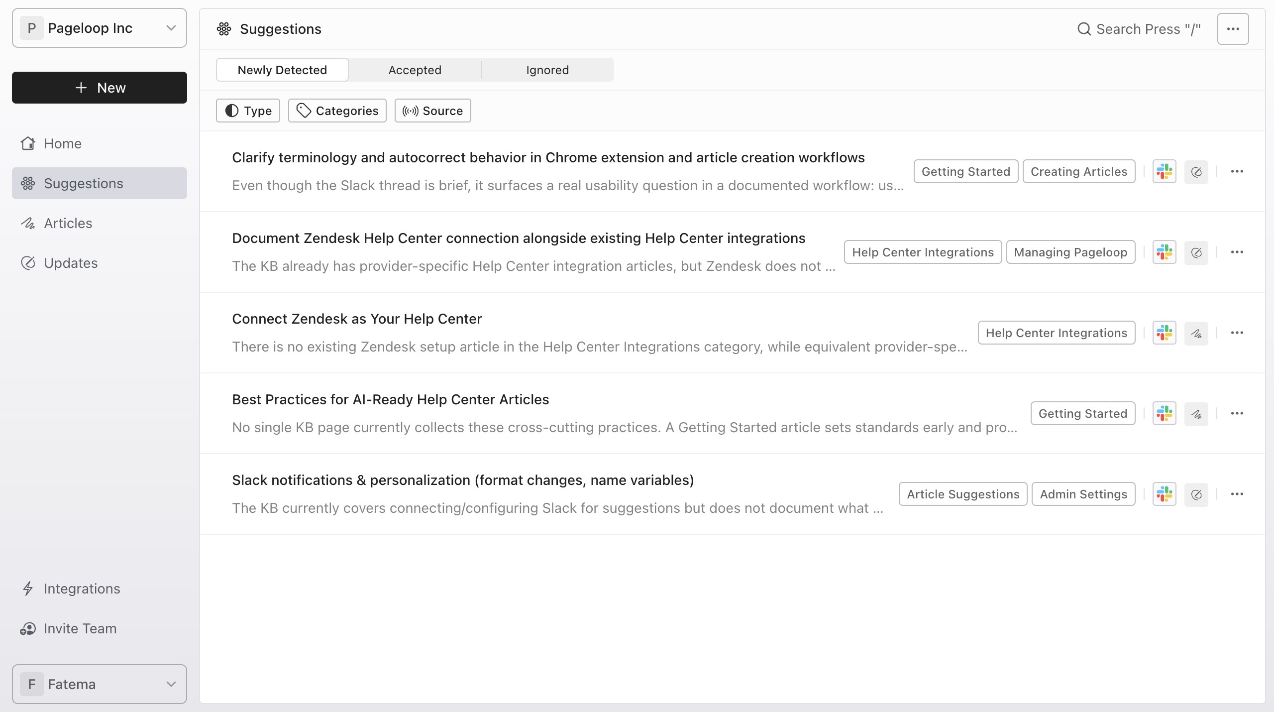Open Updates in the sidebar
The height and width of the screenshot is (712, 1274).
click(100, 263)
